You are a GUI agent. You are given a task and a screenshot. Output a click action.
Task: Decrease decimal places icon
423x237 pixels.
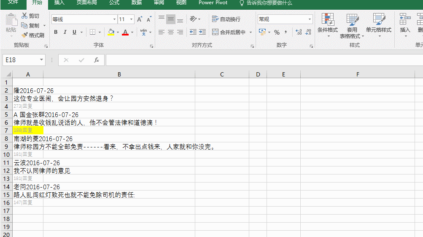coord(308,32)
